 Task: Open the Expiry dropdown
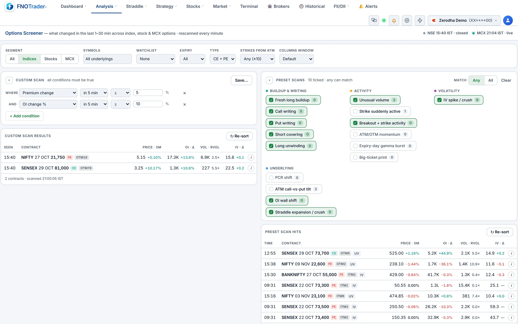tap(192, 59)
